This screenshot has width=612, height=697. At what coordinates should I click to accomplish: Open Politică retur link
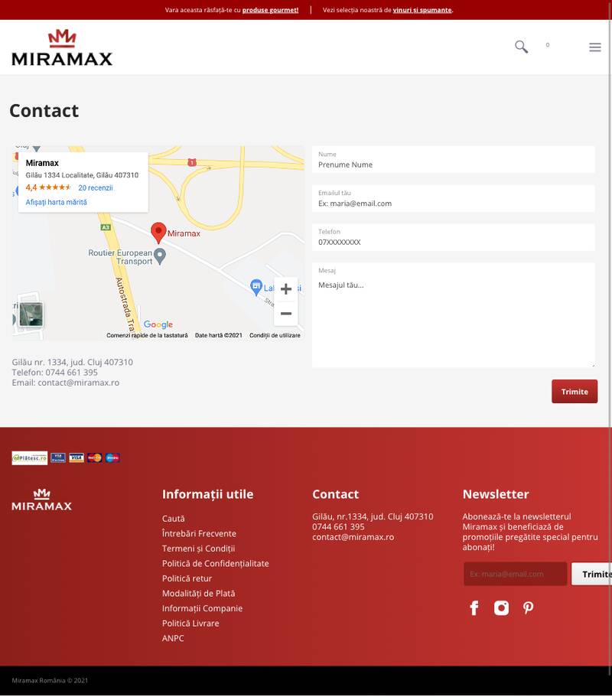[187, 578]
